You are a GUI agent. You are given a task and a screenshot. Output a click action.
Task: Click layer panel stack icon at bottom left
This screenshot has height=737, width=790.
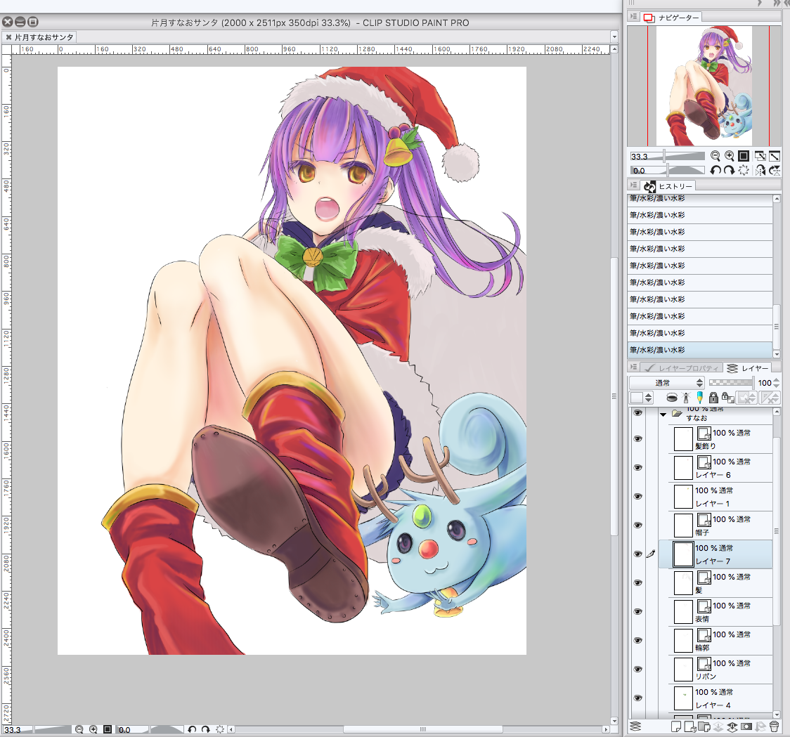(635, 726)
